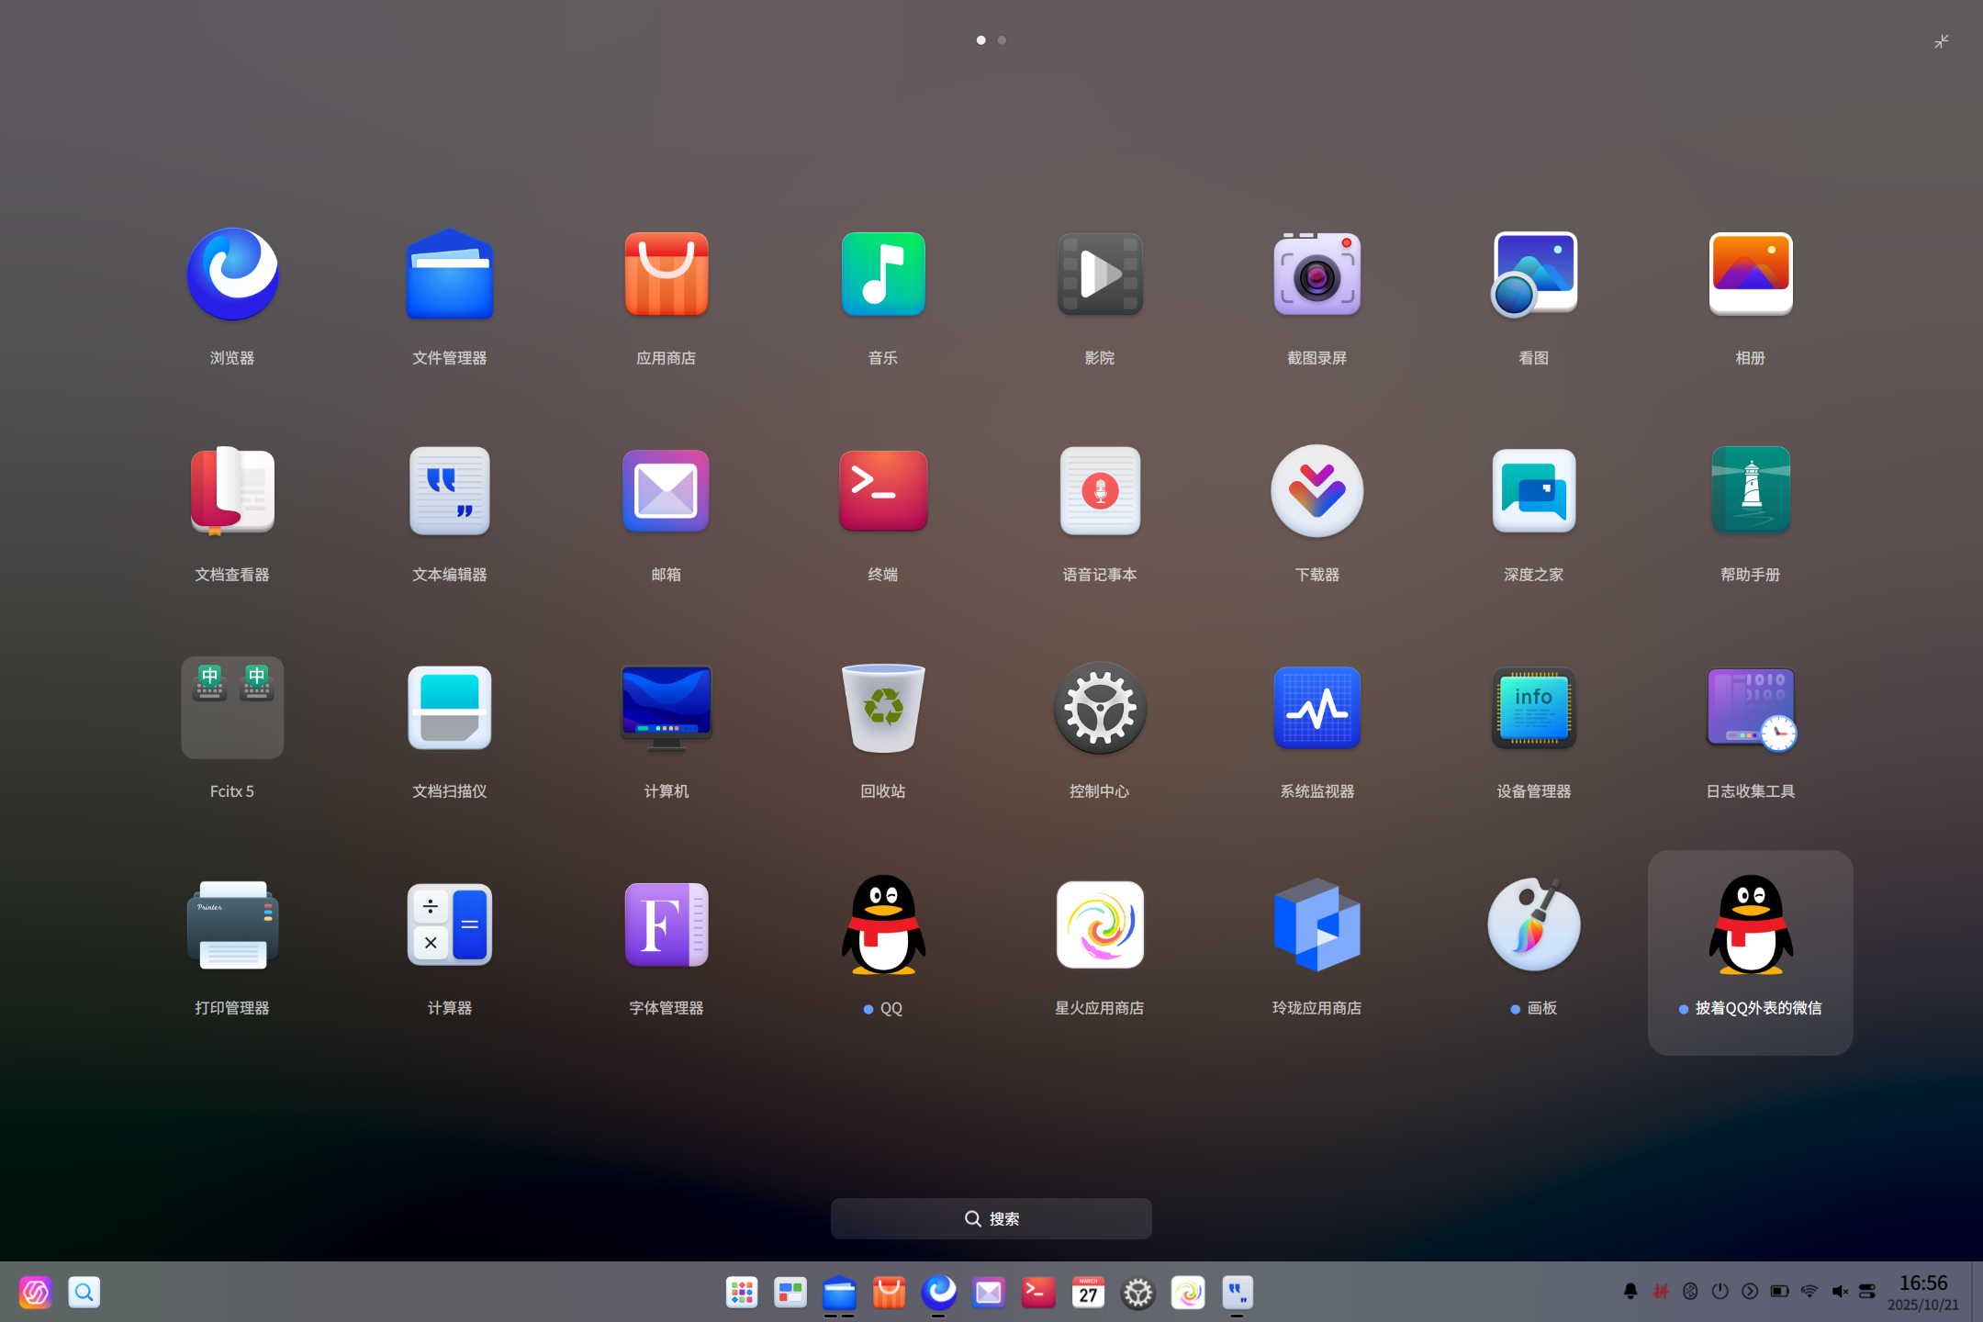Screen dimensions: 1983x1322
Task: Click the 16:56 clock in dock
Action: [x=1923, y=1283]
